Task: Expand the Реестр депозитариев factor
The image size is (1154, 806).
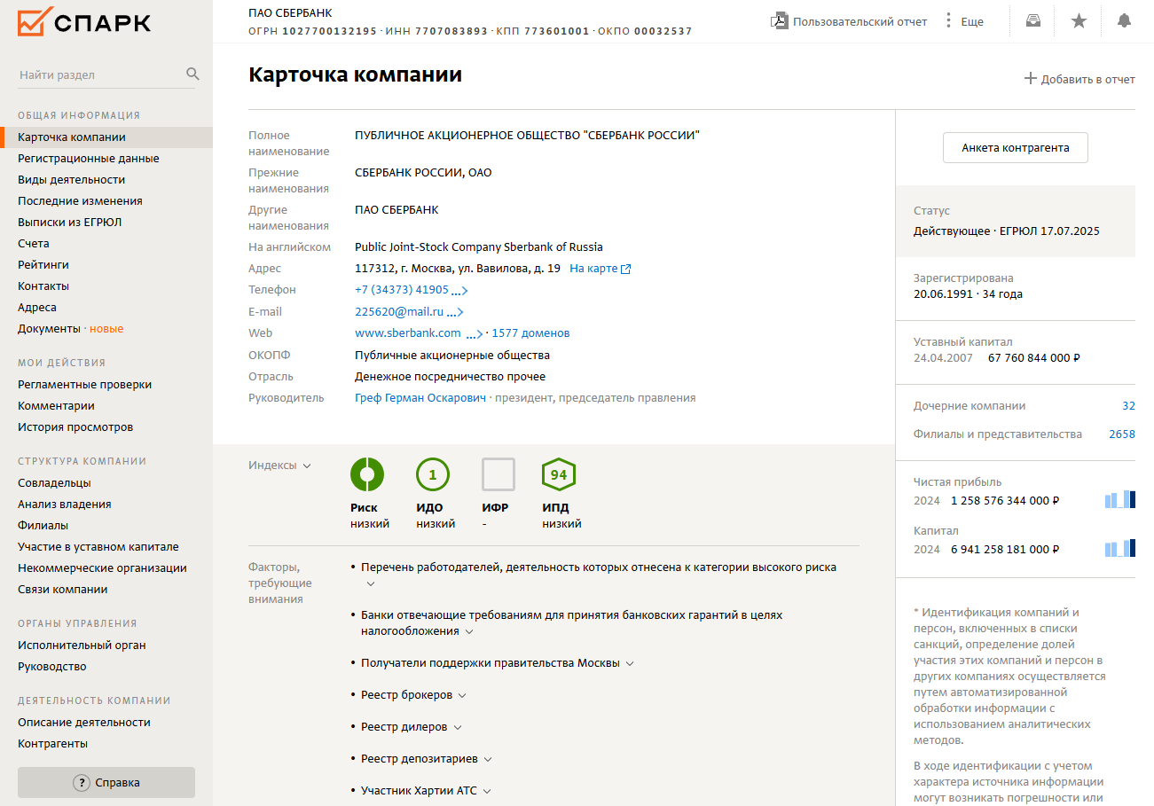Action: point(488,759)
